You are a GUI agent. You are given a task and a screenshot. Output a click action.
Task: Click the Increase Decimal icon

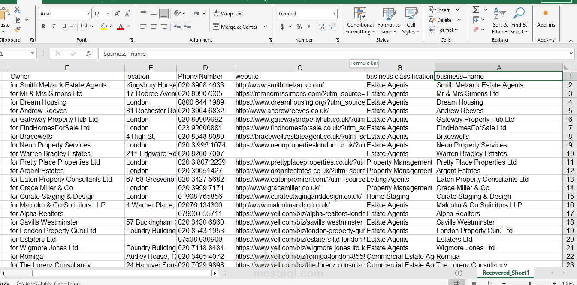click(322, 27)
